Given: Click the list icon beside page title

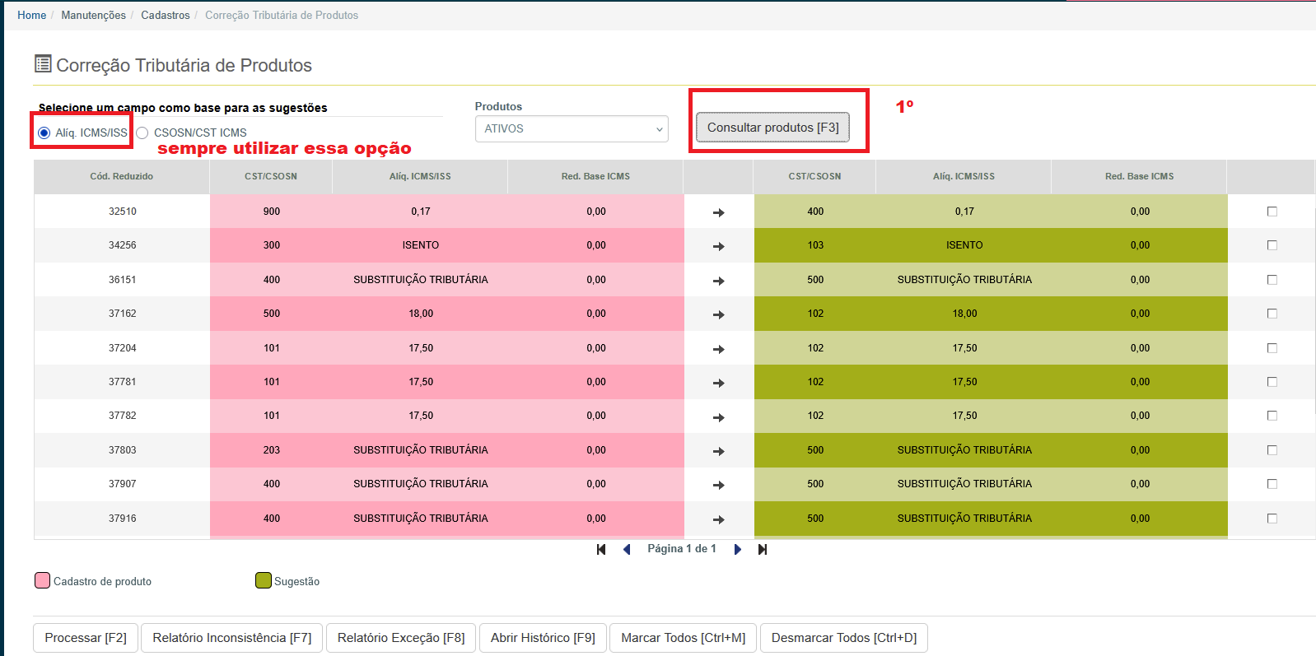Looking at the screenshot, I should (43, 64).
